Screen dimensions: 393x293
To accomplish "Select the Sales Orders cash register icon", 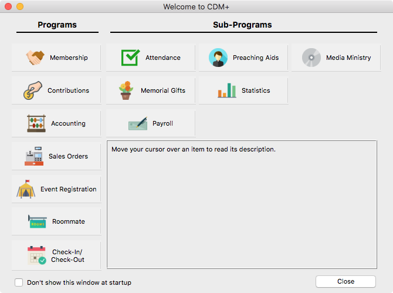I will coord(34,156).
